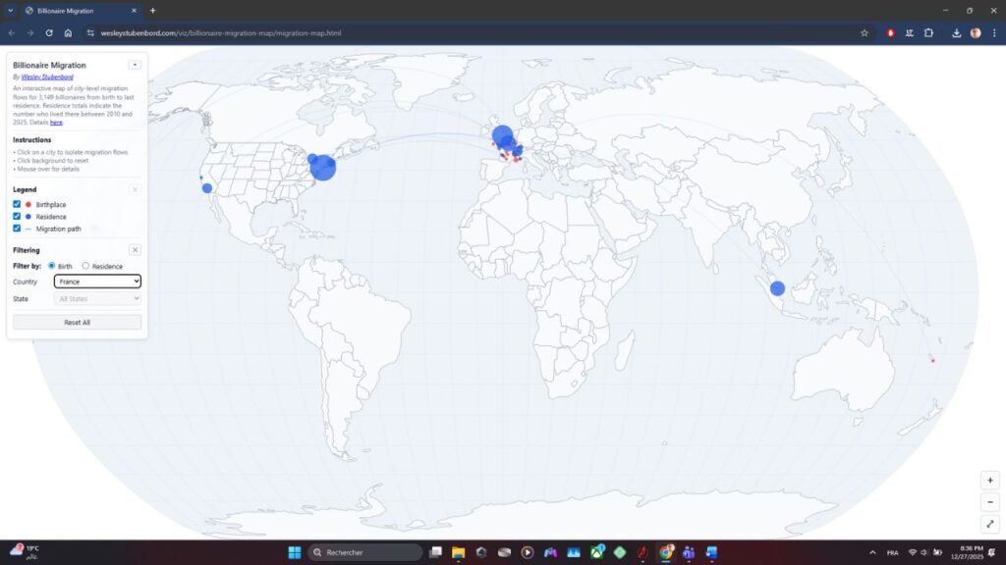
Task: Toggle the Residence legend checkbox
Action: click(x=17, y=216)
